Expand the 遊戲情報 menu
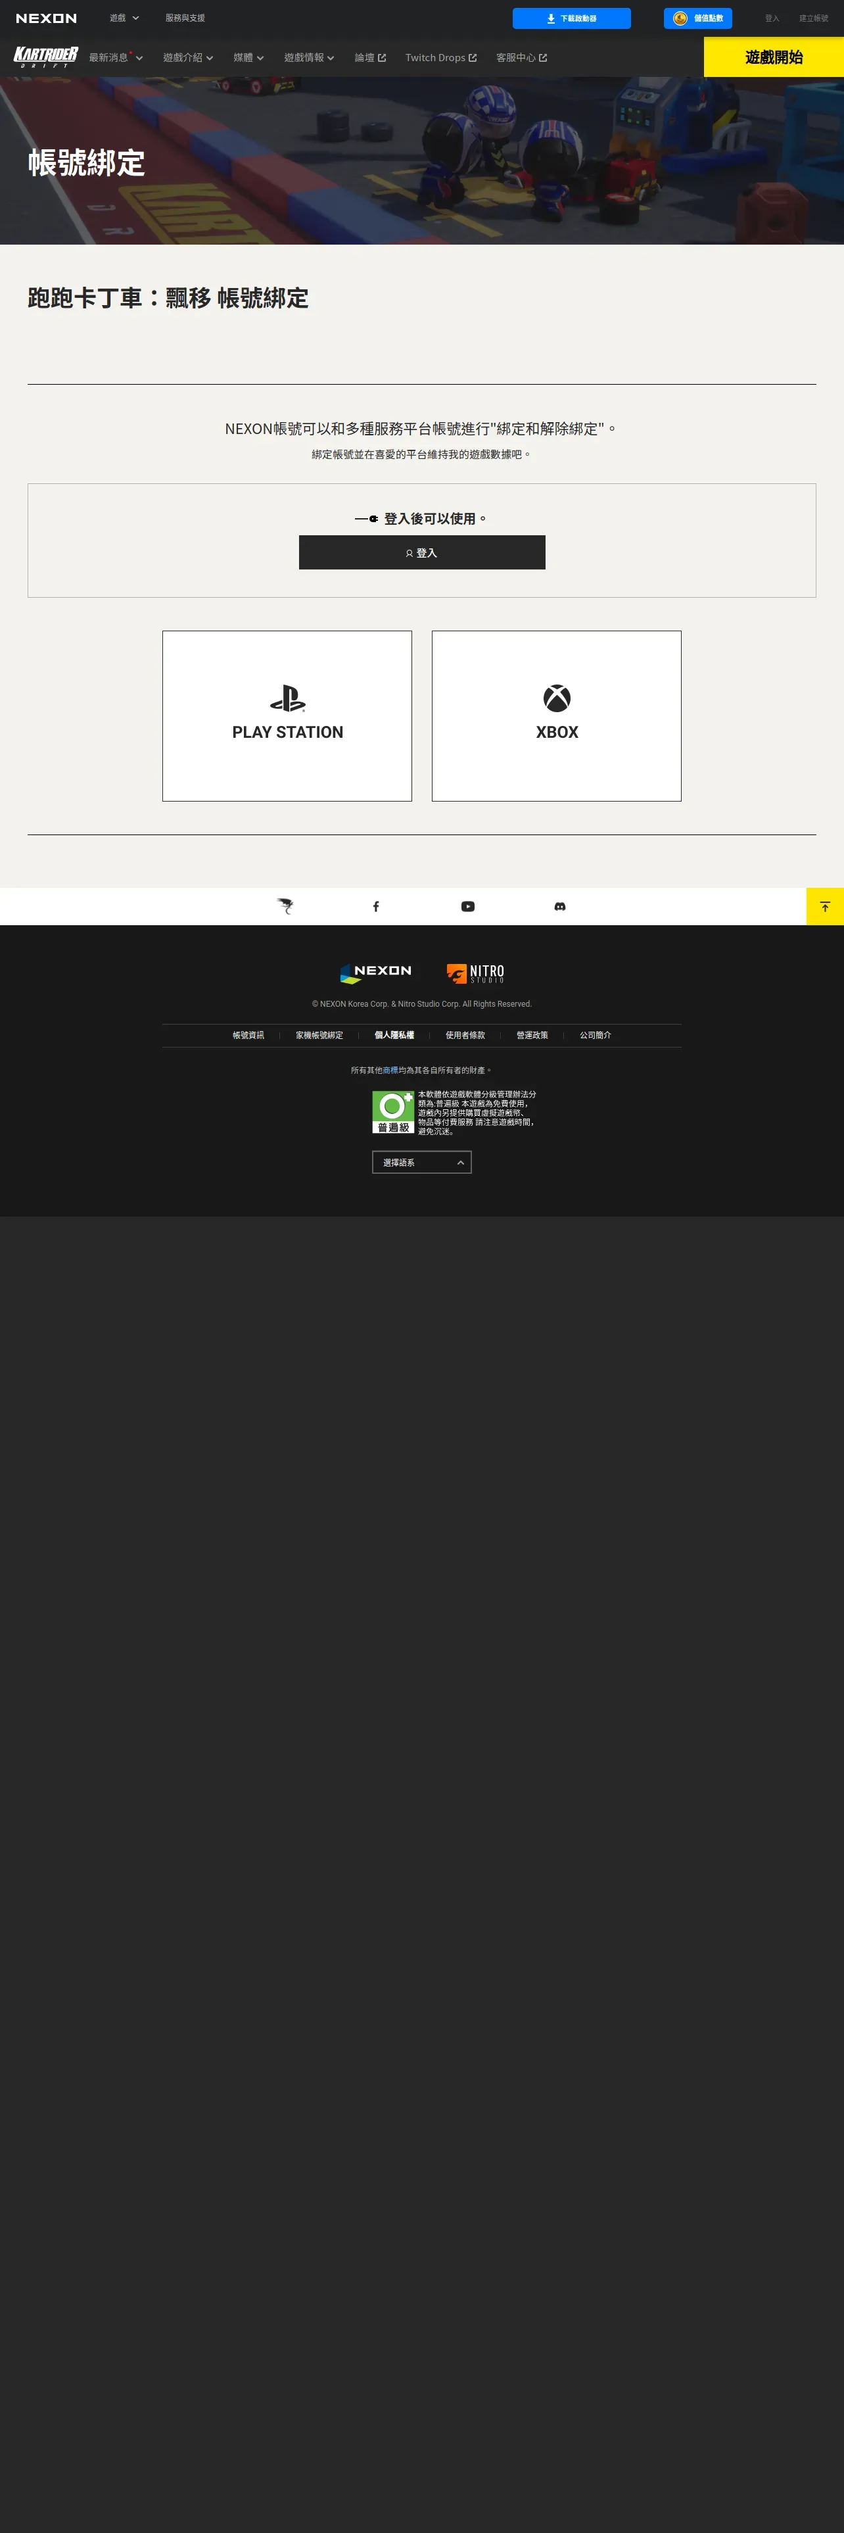The width and height of the screenshot is (844, 2533). point(310,58)
